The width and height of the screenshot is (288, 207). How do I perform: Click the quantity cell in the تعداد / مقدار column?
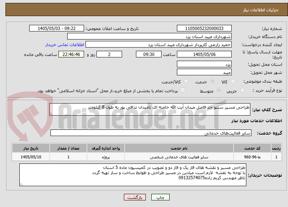[68, 157]
